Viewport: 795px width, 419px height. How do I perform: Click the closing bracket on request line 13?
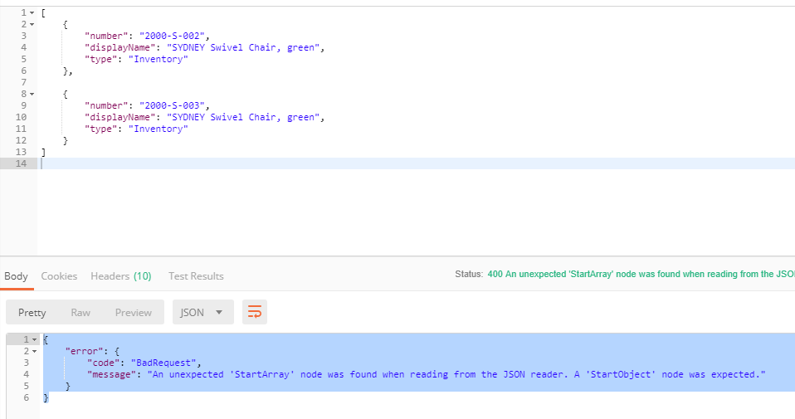(x=44, y=152)
